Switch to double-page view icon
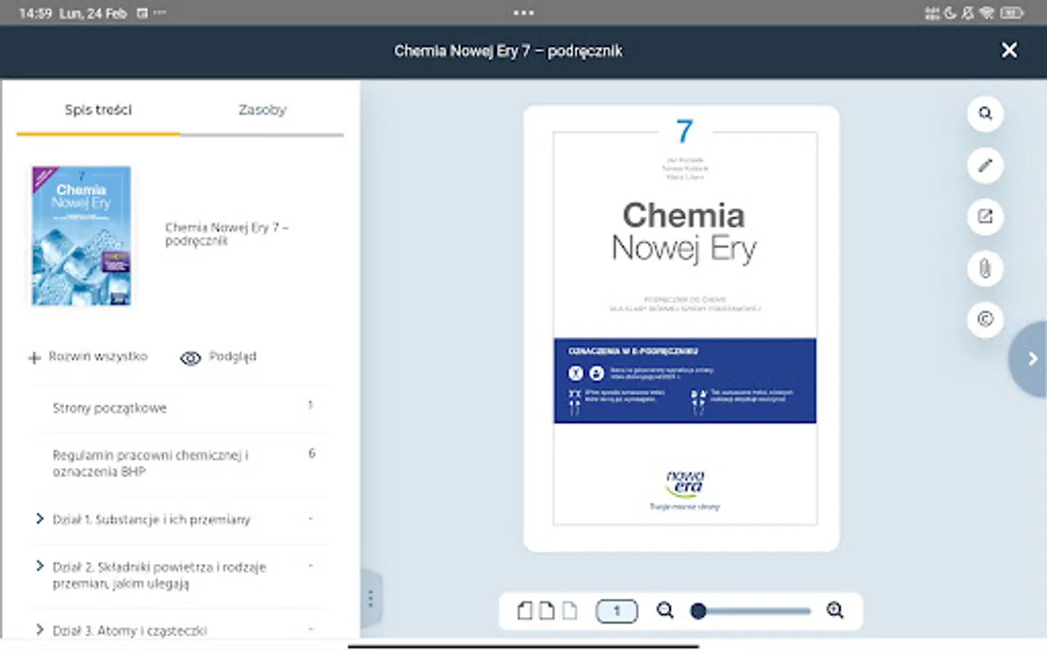Screen dimensions: 1047x654 (x=525, y=611)
